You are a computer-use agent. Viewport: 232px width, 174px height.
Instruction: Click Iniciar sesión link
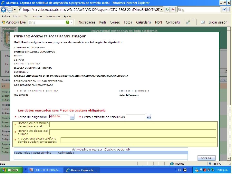point(218,22)
